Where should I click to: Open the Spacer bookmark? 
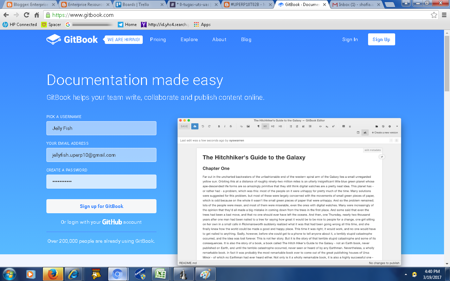coord(51,25)
